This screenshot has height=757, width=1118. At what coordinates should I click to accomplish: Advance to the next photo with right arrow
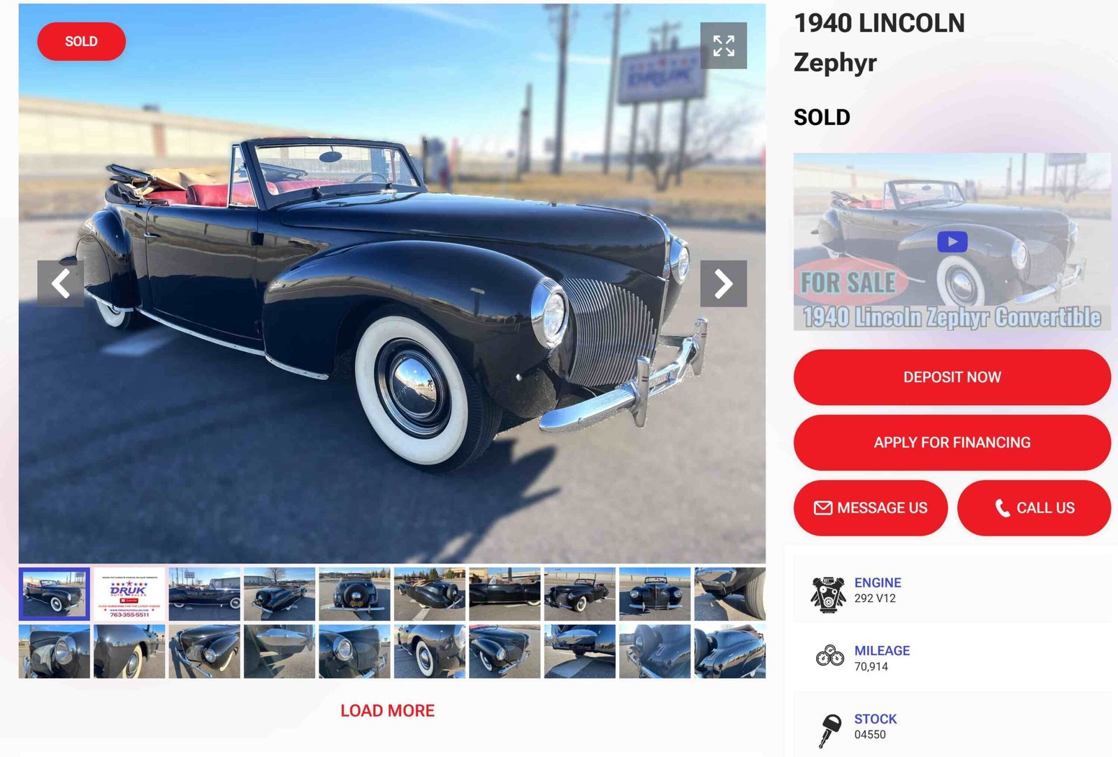pyautogui.click(x=723, y=284)
